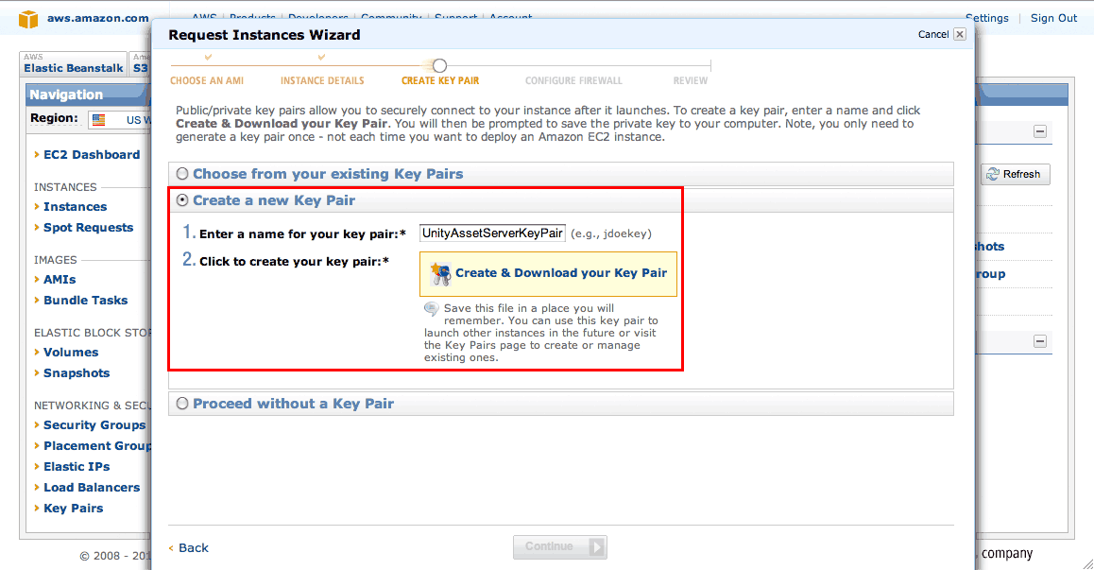Screen dimensions: 1094x570
Task: Open Instances in navigation
Action: (76, 207)
